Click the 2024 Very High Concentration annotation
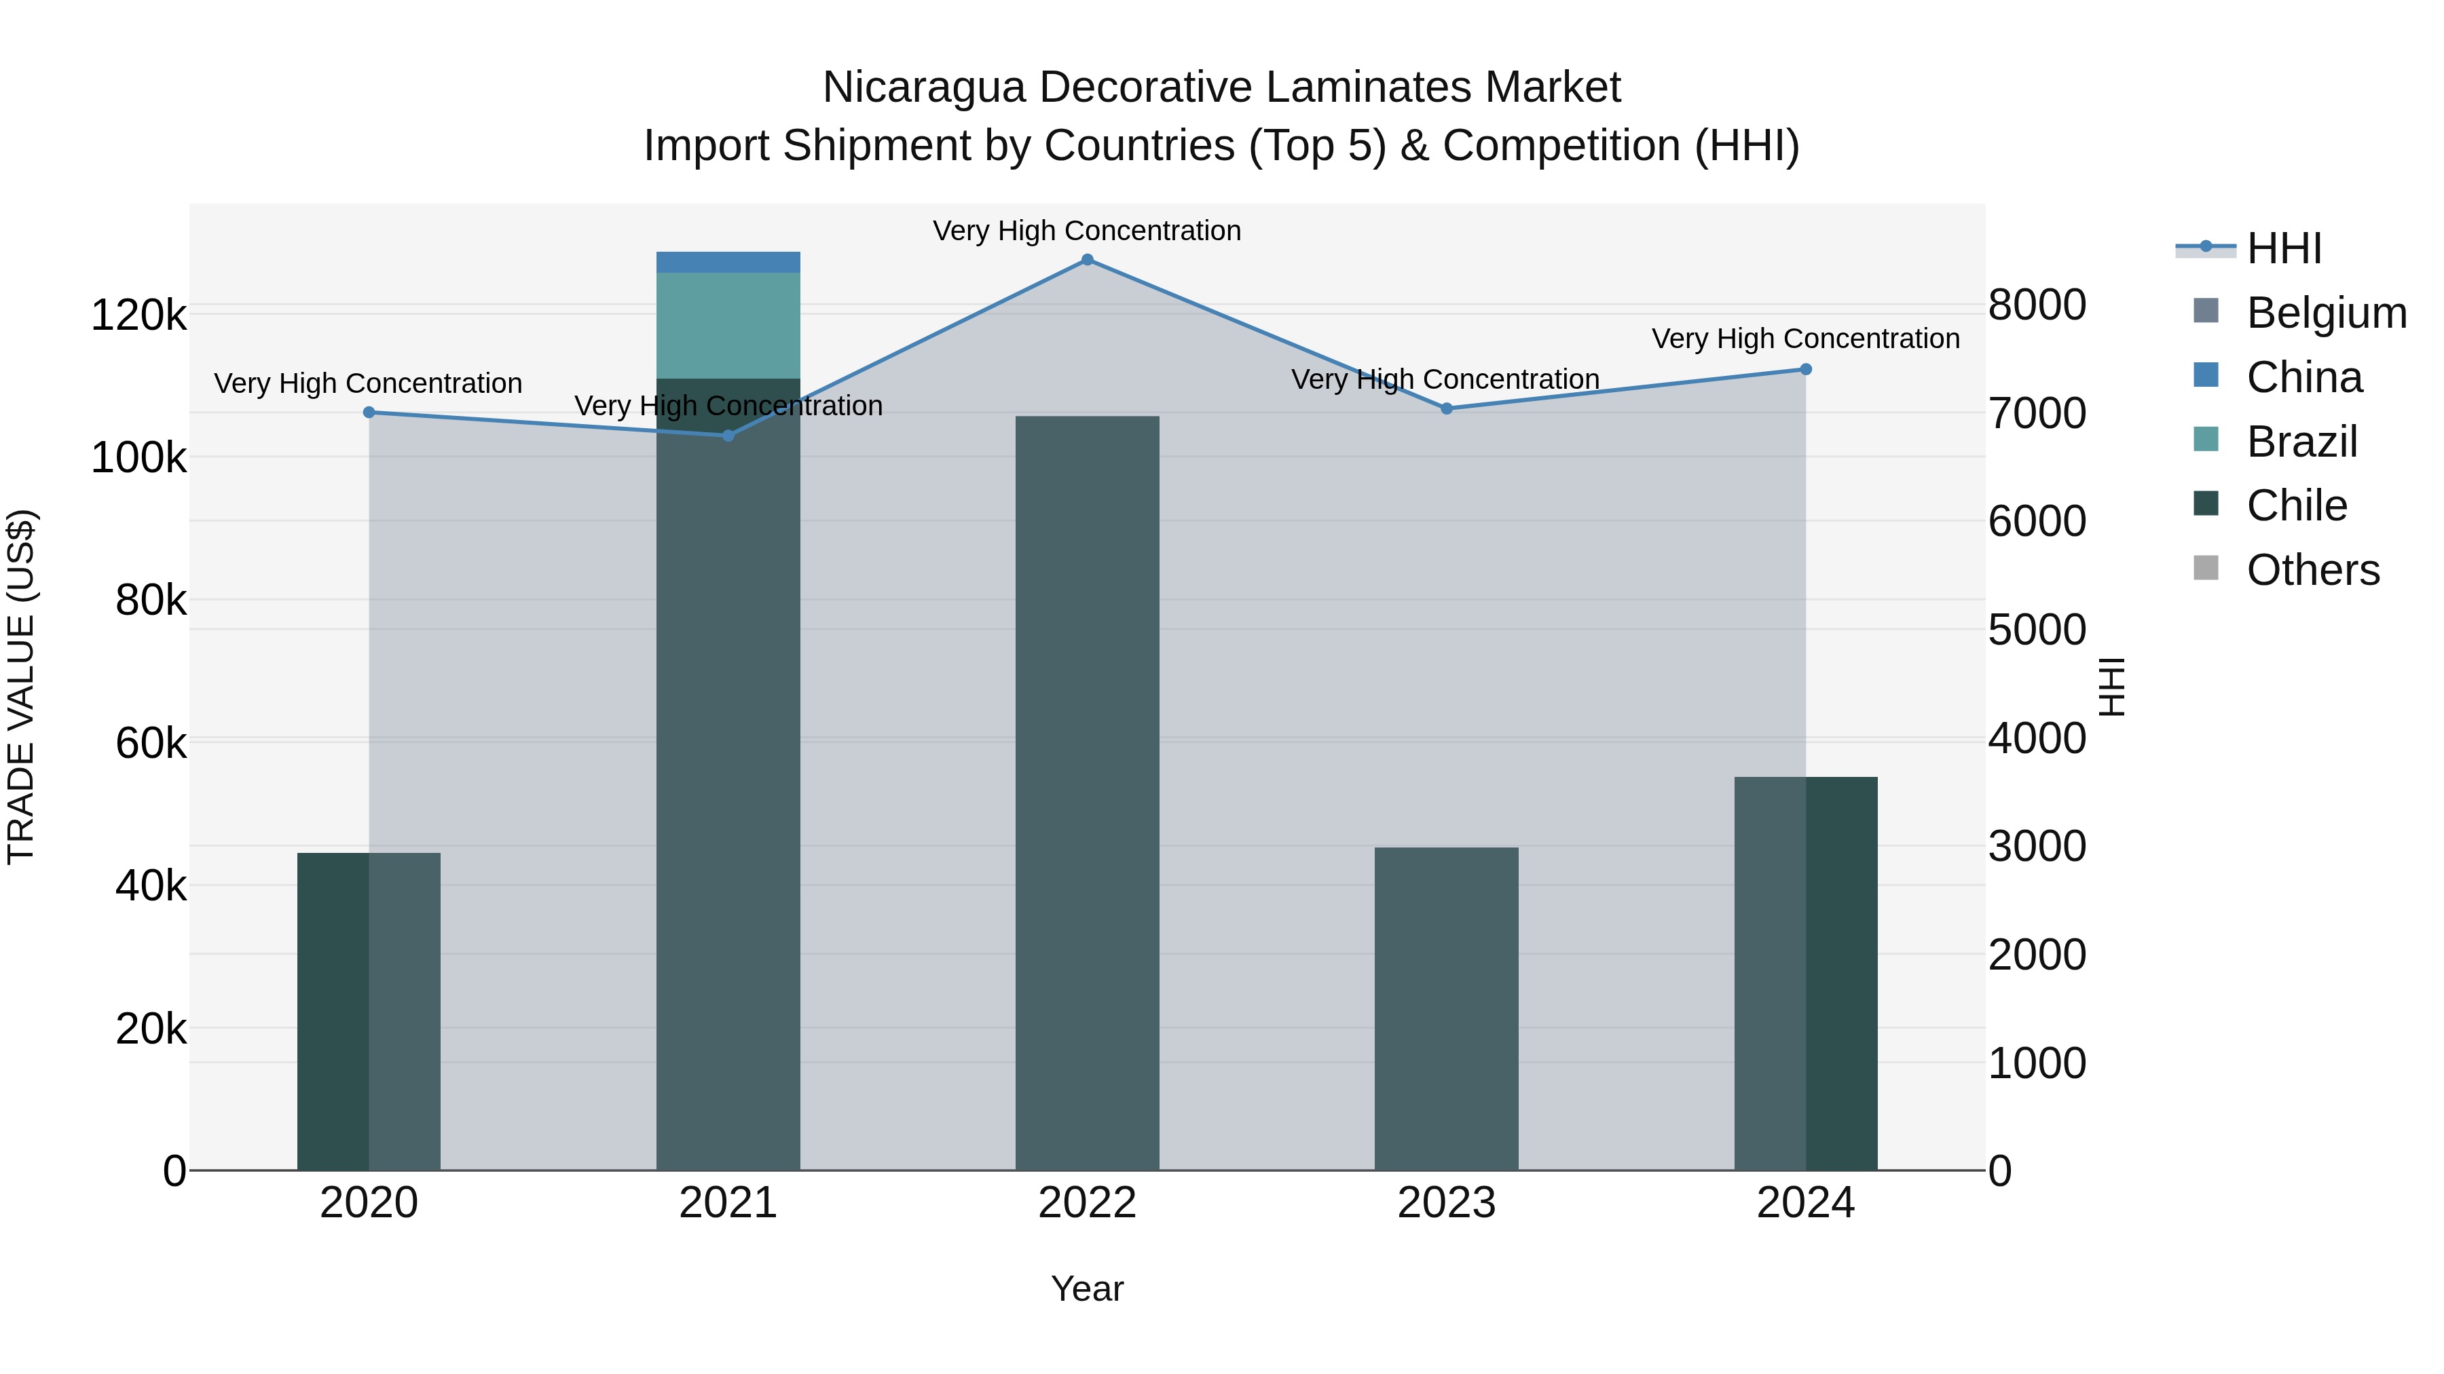The height and width of the screenshot is (1374, 2444). coord(1805,339)
